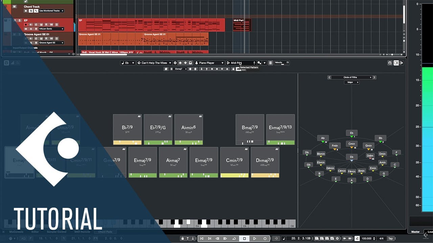Screen dimensions: 433x243
Task: Open the Ebmaj7 chord dropdown
Action: pyautogui.click(x=178, y=69)
